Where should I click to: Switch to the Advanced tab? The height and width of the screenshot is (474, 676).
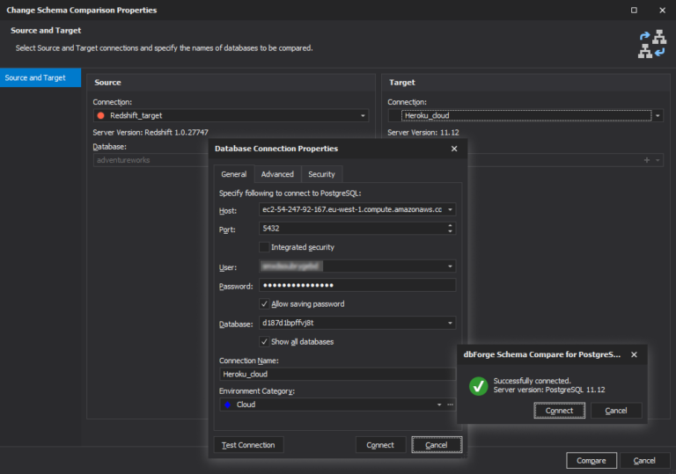click(277, 174)
